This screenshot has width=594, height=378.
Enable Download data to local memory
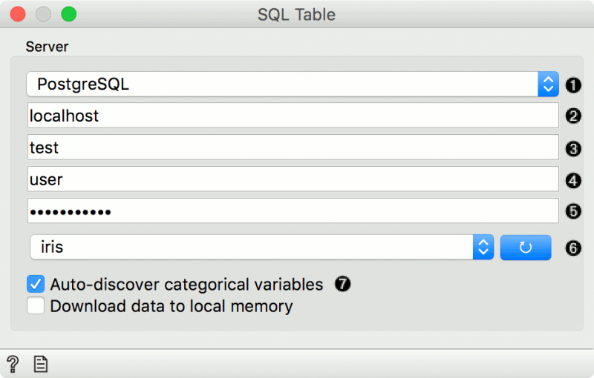pos(36,305)
